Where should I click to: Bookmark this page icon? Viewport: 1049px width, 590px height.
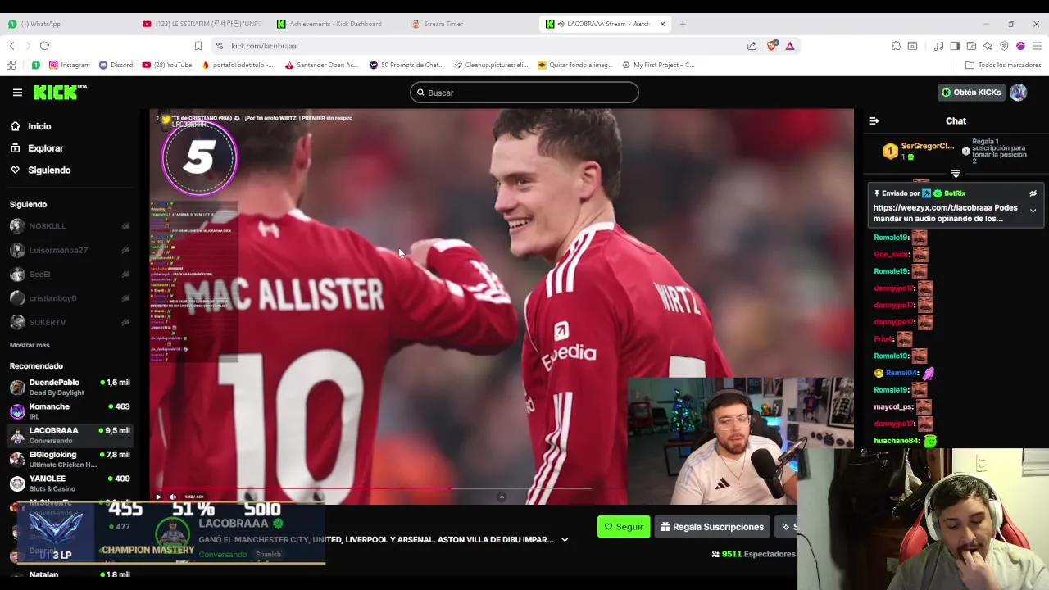point(198,46)
